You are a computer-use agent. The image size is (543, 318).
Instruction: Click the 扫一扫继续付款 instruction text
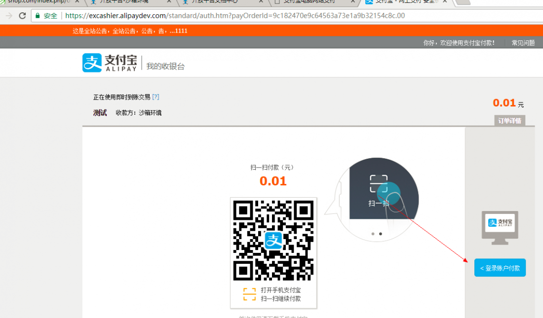280,299
